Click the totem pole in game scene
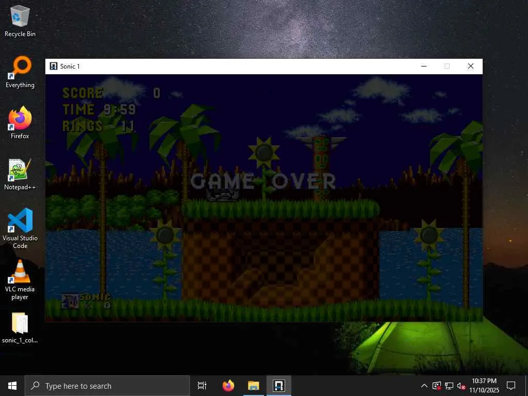The width and height of the screenshot is (528, 396). point(322,168)
